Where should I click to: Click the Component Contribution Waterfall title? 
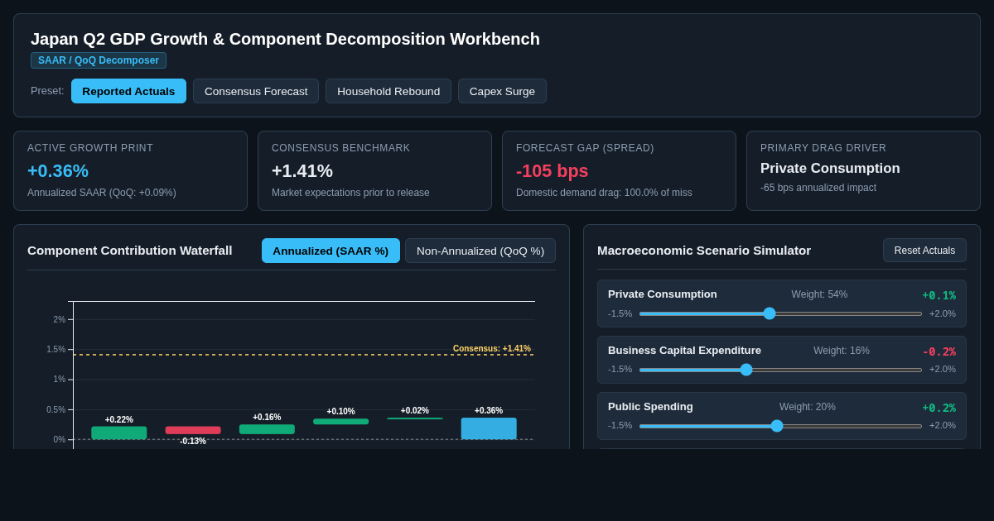[130, 251]
